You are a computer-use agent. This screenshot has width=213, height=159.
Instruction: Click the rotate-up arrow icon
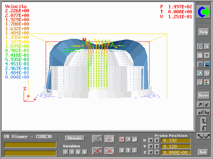tap(203, 121)
